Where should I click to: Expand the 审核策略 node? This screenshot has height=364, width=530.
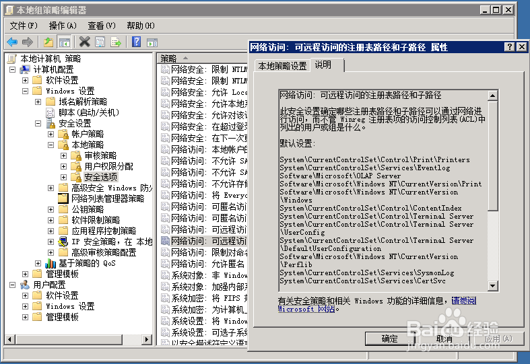tap(64, 155)
